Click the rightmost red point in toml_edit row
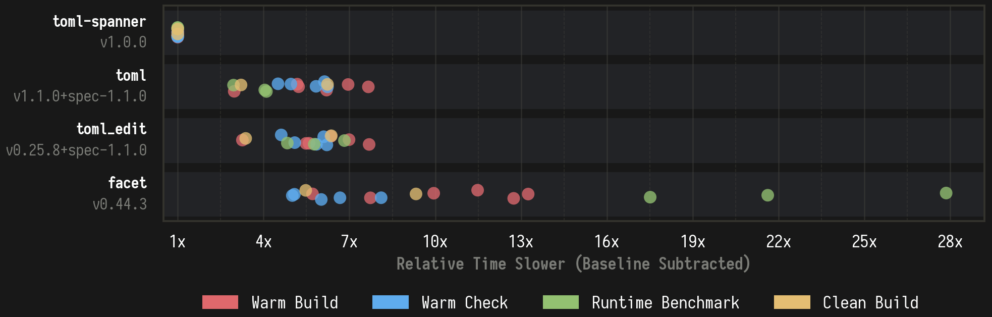 [369, 144]
